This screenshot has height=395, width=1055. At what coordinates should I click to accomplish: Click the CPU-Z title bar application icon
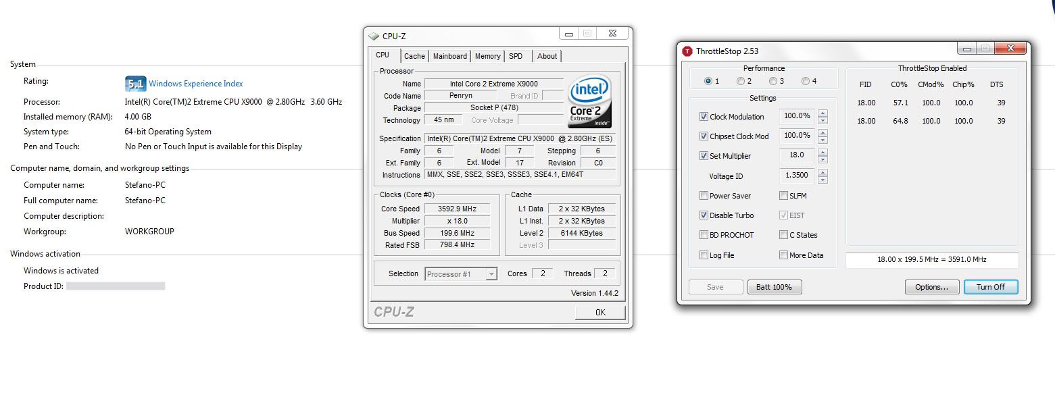pyautogui.click(x=374, y=36)
